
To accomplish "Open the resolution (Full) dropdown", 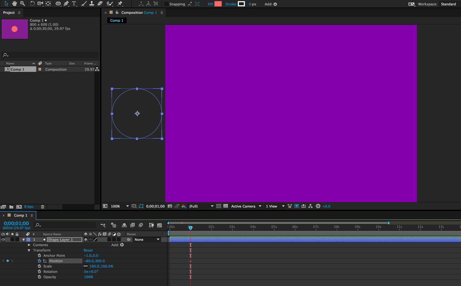I will pos(201,206).
